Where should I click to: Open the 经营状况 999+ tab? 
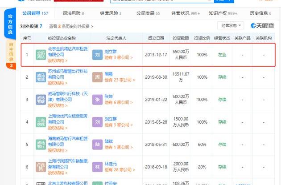[x=186, y=13]
